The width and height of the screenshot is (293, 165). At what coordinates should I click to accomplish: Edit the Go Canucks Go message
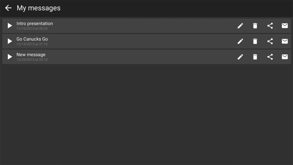240,41
